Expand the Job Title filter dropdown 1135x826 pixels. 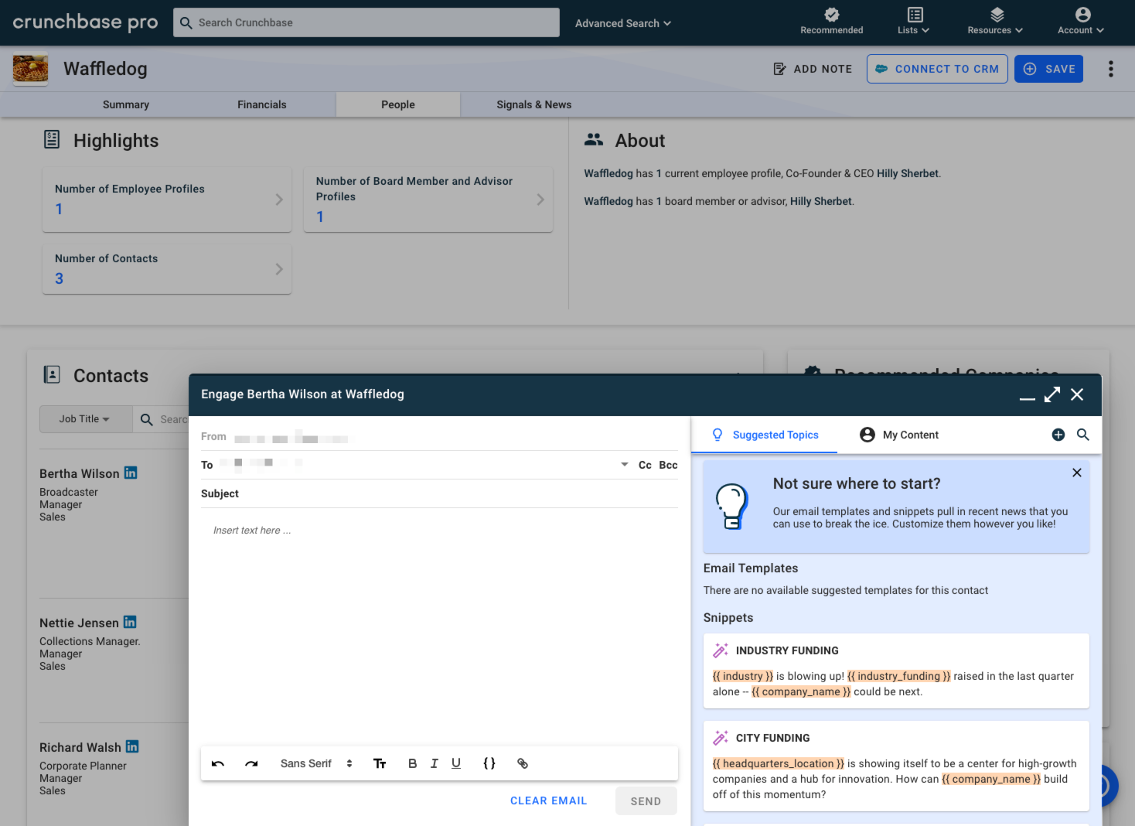click(85, 419)
